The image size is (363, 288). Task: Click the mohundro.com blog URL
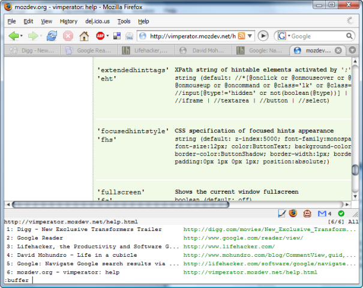[x=270, y=255]
